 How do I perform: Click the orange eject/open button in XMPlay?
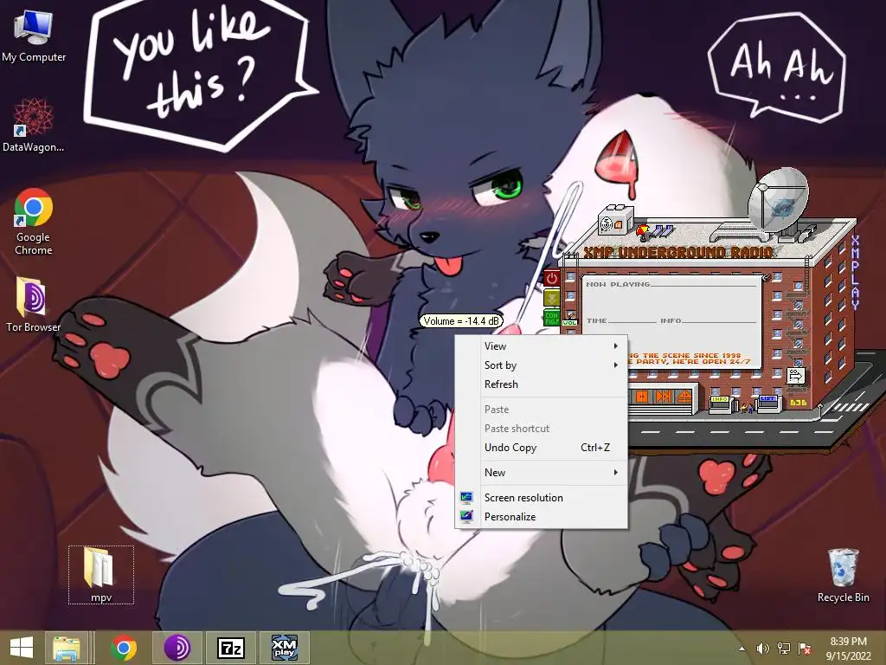pyautogui.click(x=684, y=397)
